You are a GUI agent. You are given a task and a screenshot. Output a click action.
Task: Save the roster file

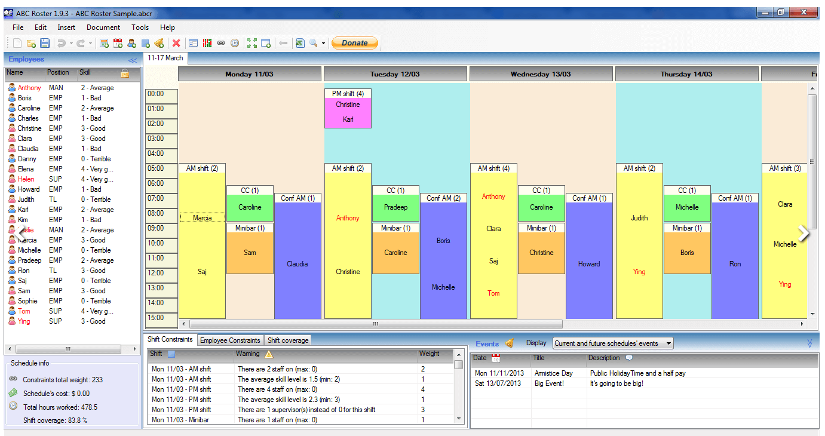click(x=44, y=43)
